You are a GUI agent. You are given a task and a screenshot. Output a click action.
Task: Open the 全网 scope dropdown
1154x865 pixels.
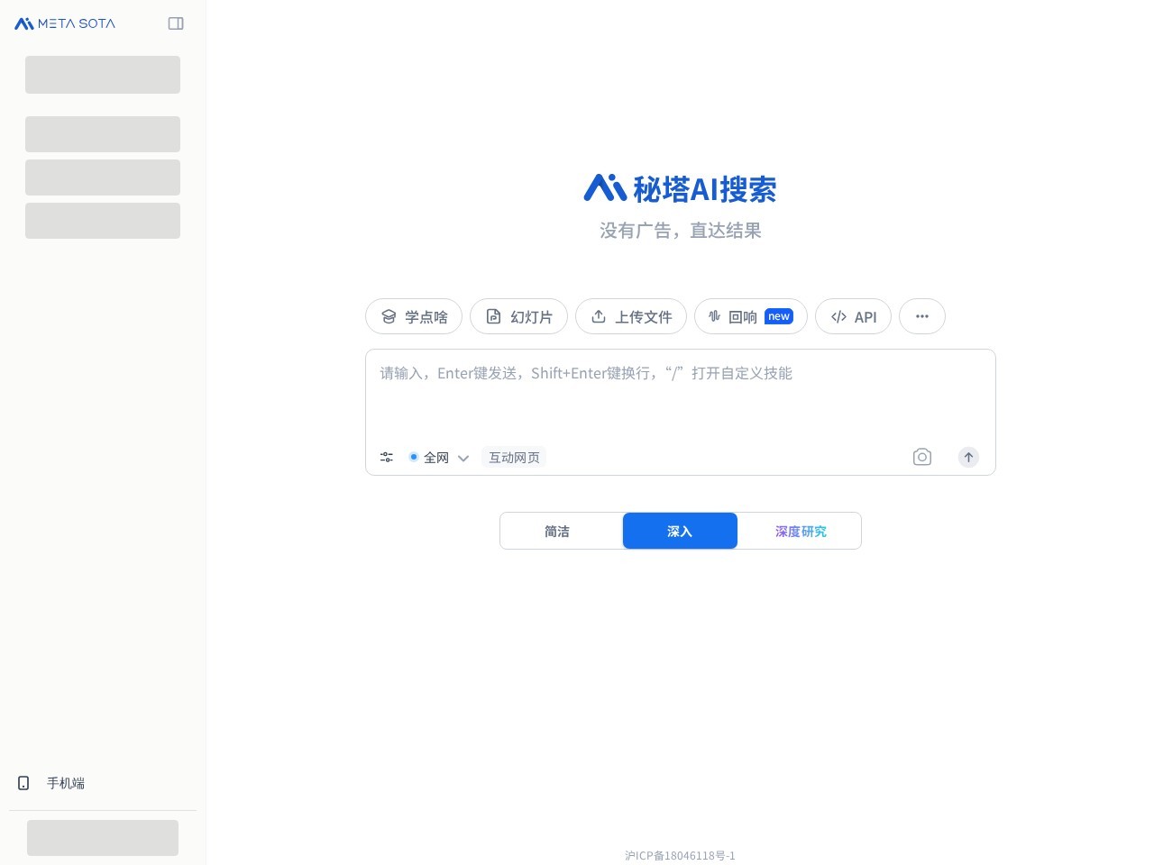439,457
